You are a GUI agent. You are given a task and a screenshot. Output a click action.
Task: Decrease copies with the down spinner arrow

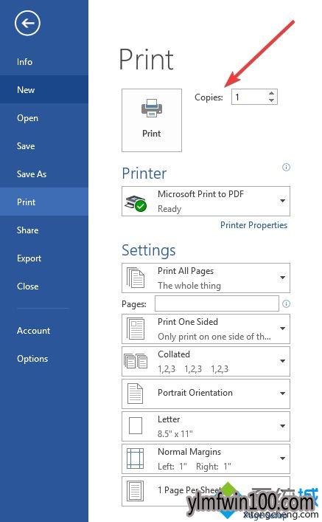coord(271,100)
